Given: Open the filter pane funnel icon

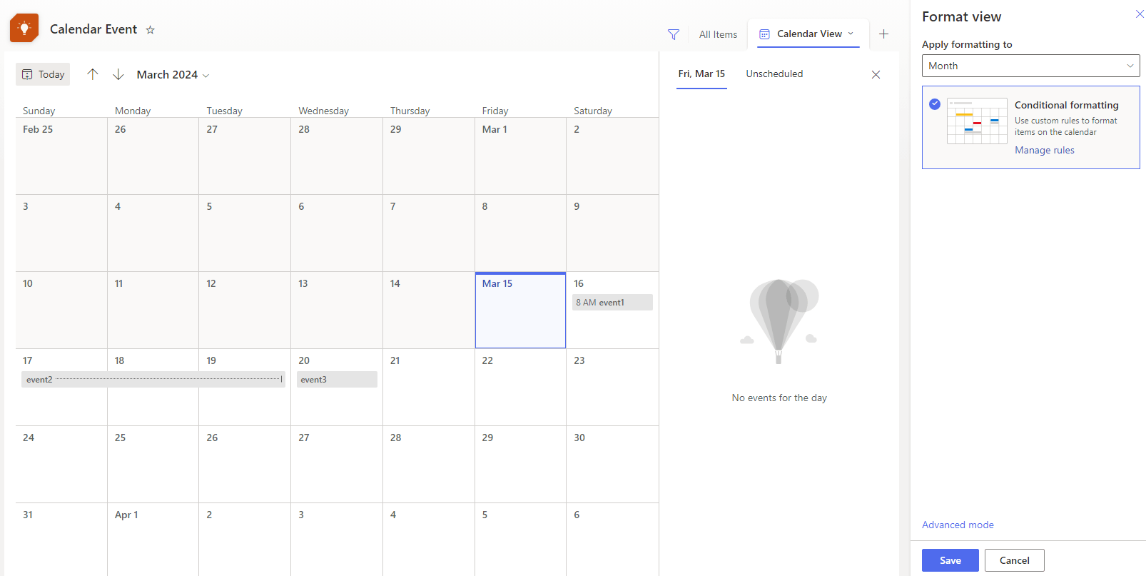Looking at the screenshot, I should [673, 34].
